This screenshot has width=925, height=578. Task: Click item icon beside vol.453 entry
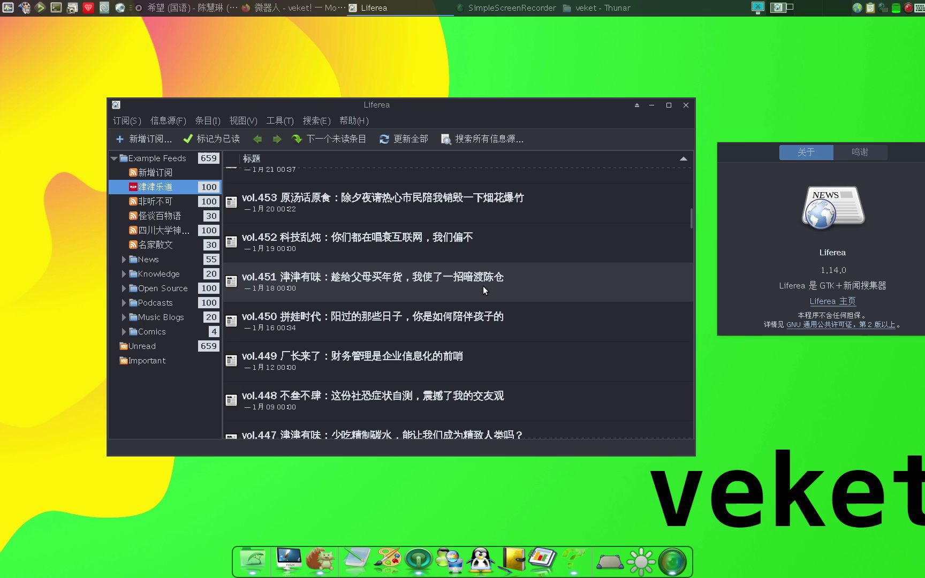(x=231, y=202)
